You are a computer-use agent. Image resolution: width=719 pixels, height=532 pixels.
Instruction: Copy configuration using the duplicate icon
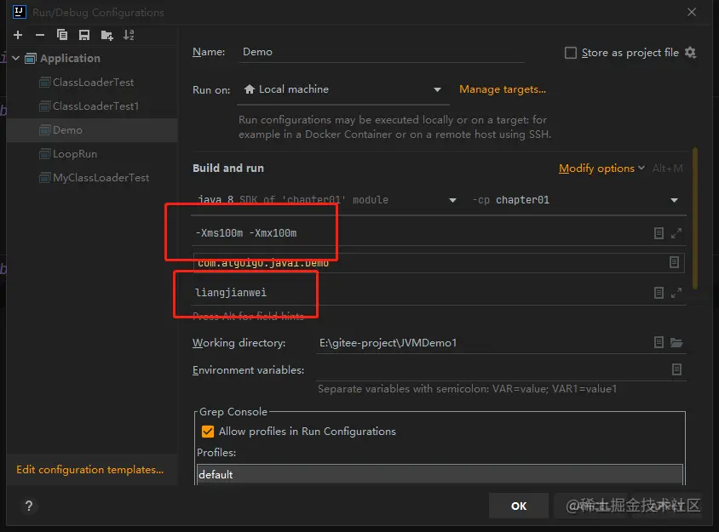[x=62, y=35]
